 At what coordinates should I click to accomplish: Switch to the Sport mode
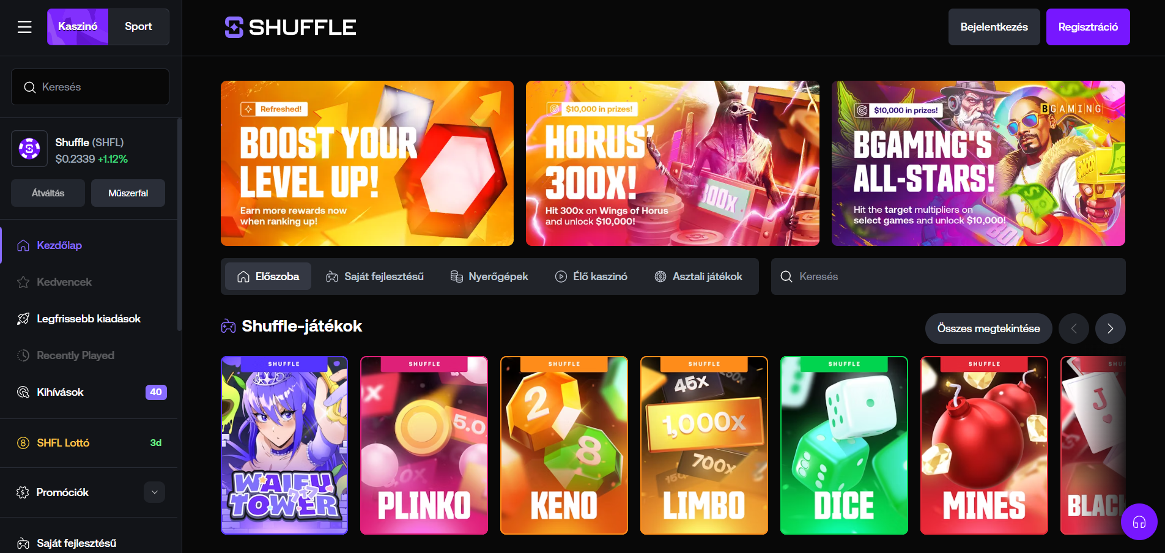[x=139, y=27]
